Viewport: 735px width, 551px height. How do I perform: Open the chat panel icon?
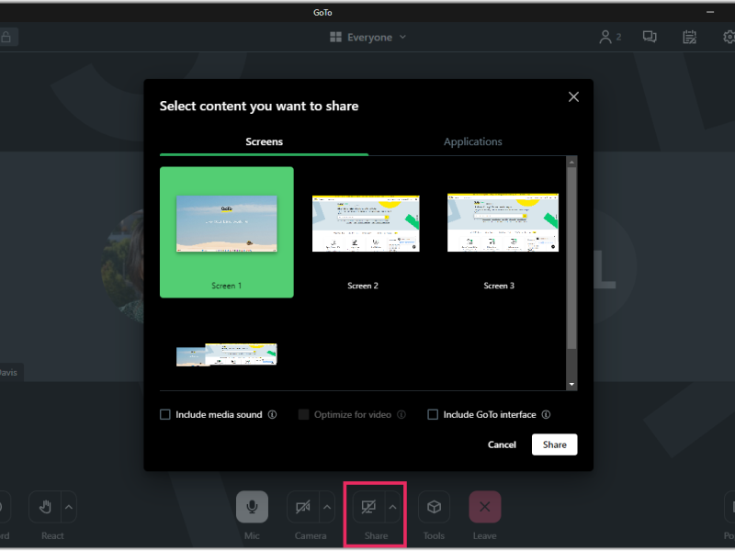(650, 37)
